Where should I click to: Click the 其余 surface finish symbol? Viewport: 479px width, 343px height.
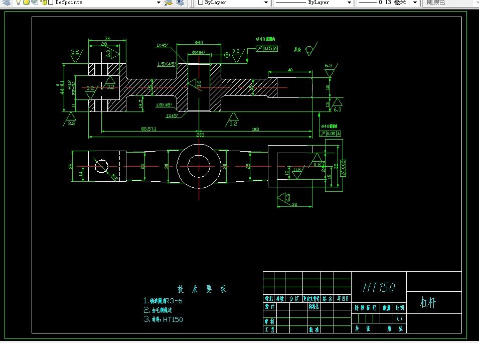(x=306, y=49)
